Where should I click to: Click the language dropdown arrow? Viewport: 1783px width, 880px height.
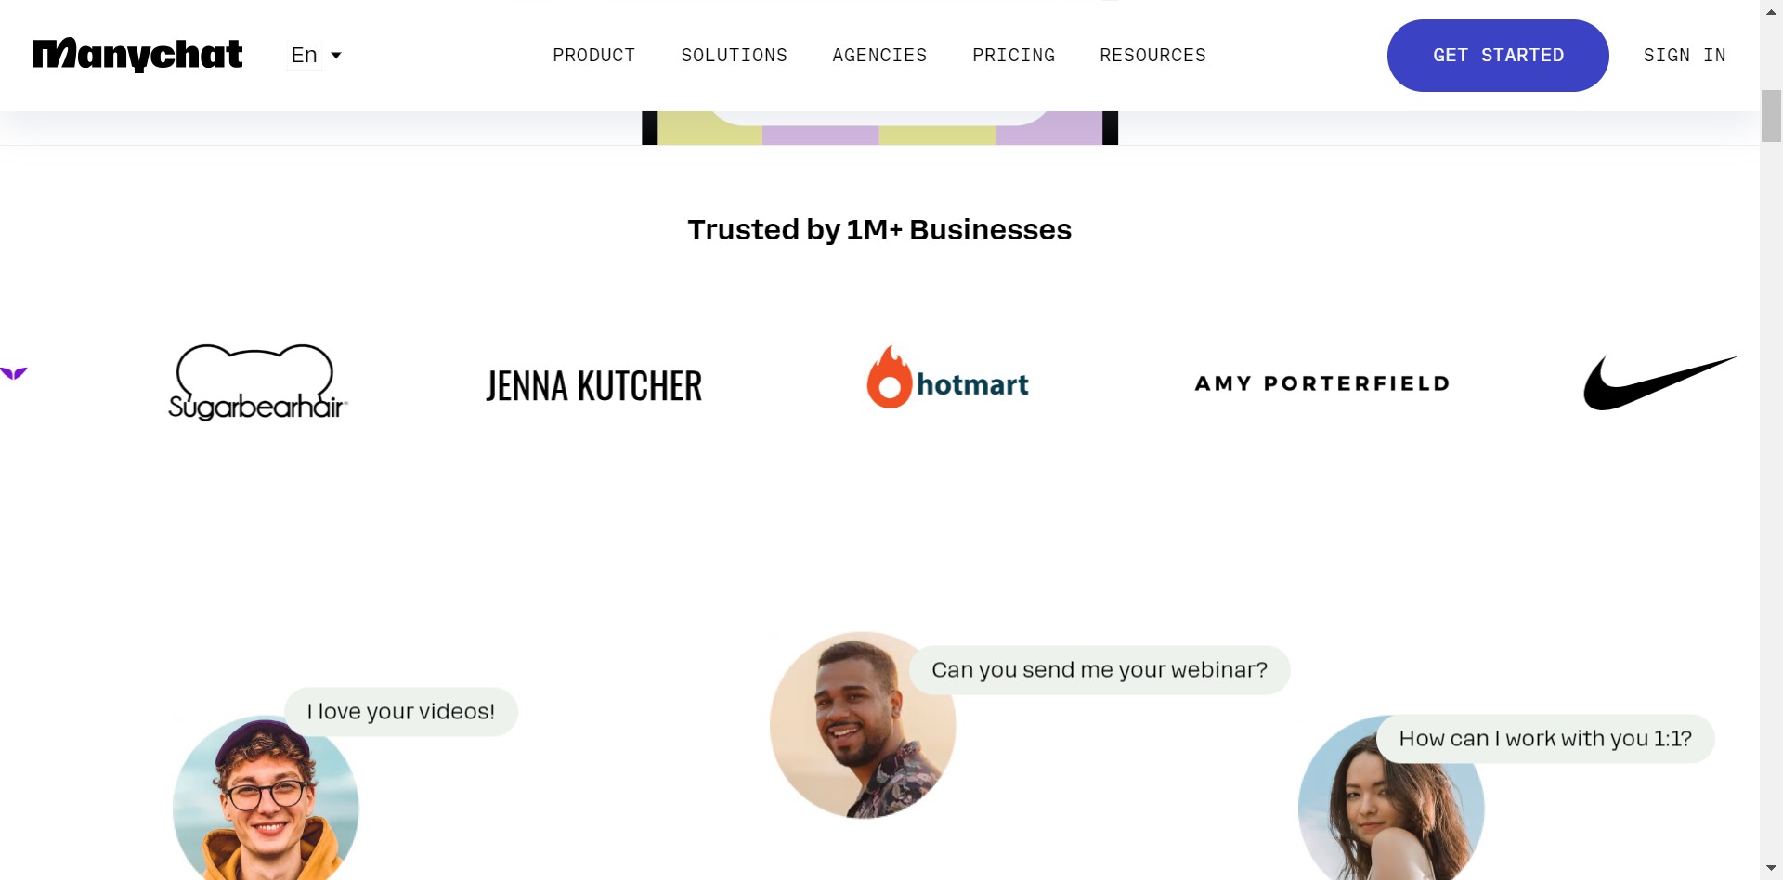tap(336, 56)
